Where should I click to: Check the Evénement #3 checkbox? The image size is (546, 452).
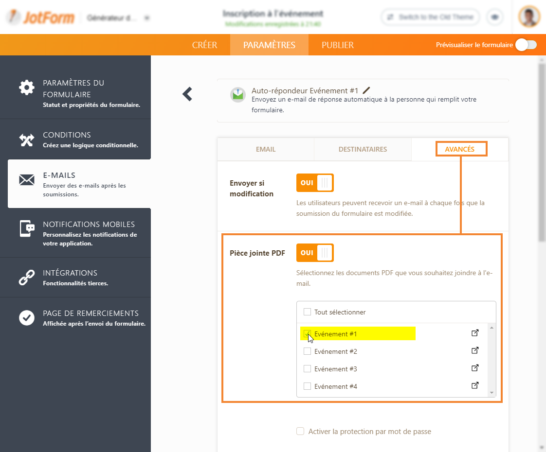pos(307,368)
